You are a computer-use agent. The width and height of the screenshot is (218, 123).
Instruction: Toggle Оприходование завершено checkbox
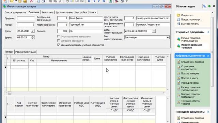(59, 37)
